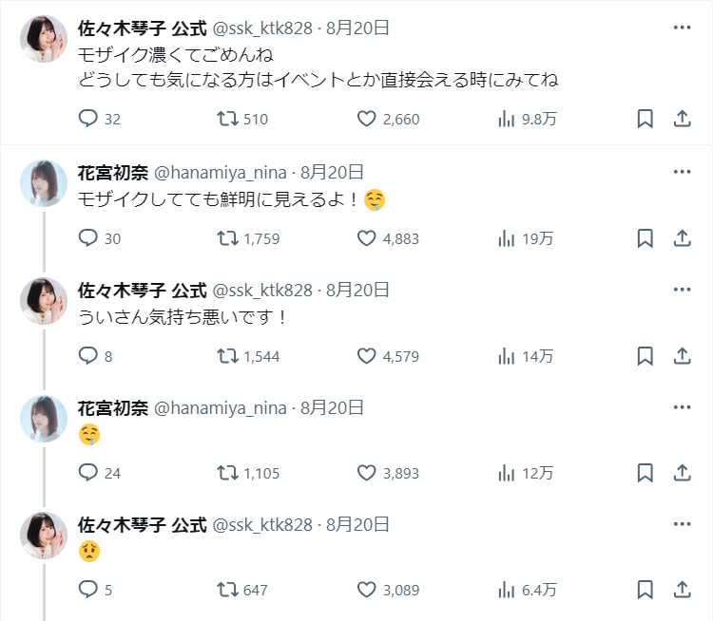The height and width of the screenshot is (621, 713).
Task: Open more menu on ういさん気持ち悪いです tweet
Action: (x=682, y=290)
